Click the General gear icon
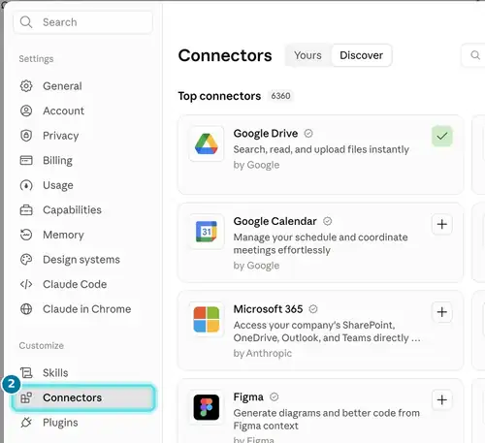485x443 pixels. click(x=26, y=86)
